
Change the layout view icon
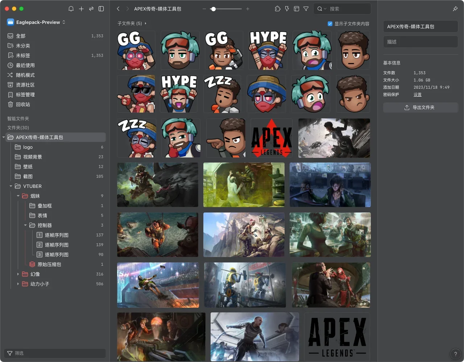tap(297, 9)
